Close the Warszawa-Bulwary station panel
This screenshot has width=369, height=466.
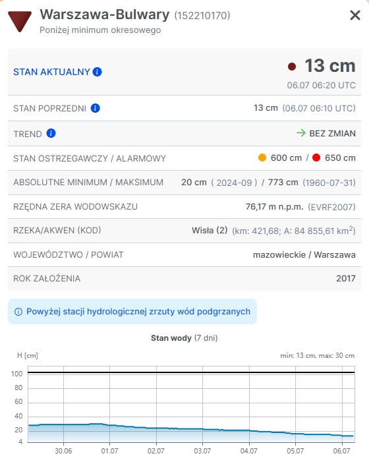(x=355, y=15)
